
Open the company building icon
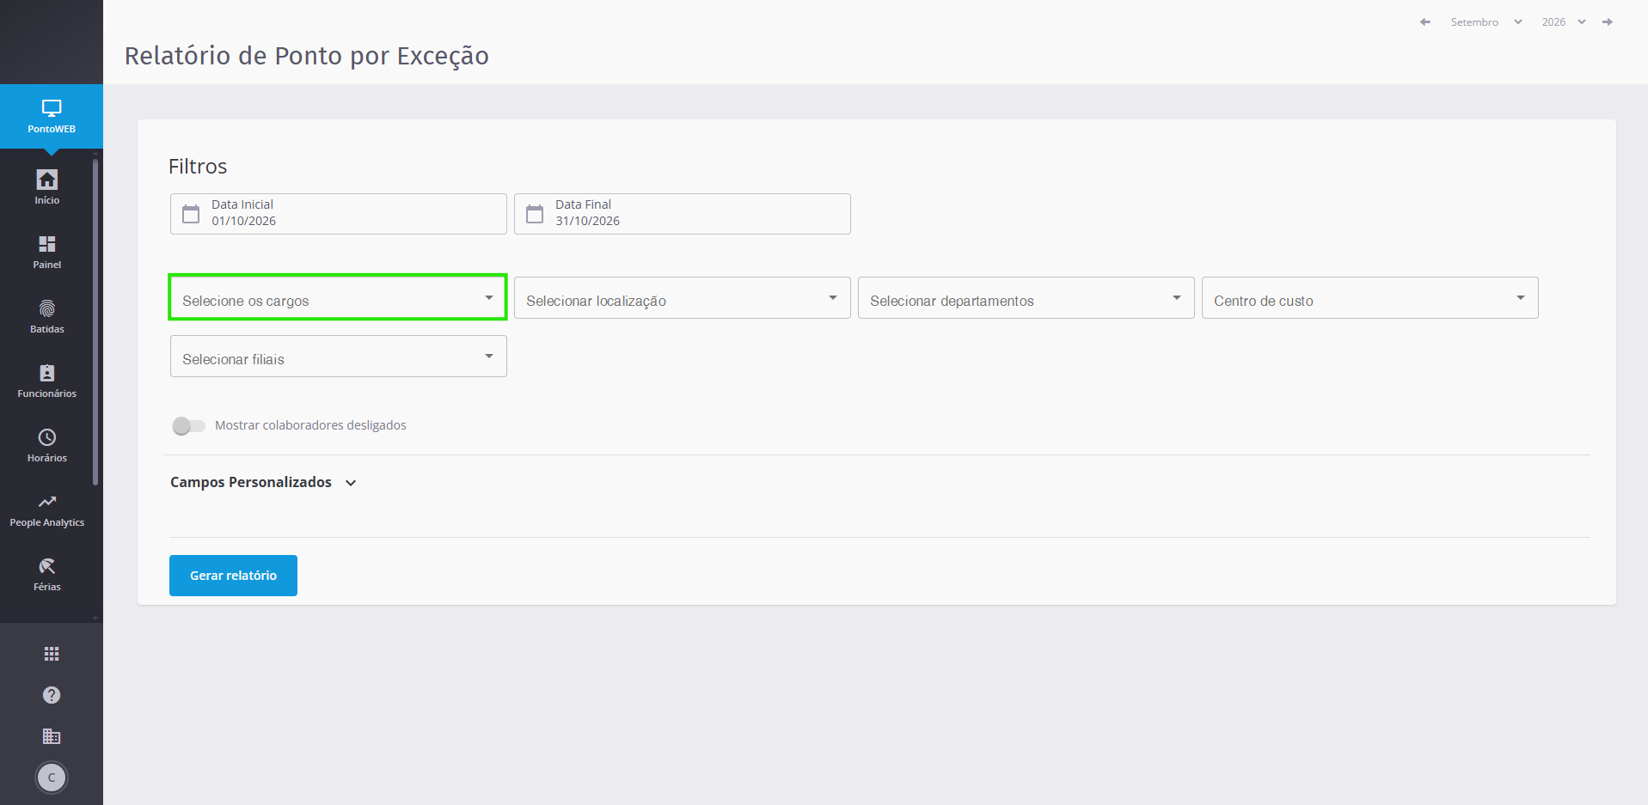(52, 736)
